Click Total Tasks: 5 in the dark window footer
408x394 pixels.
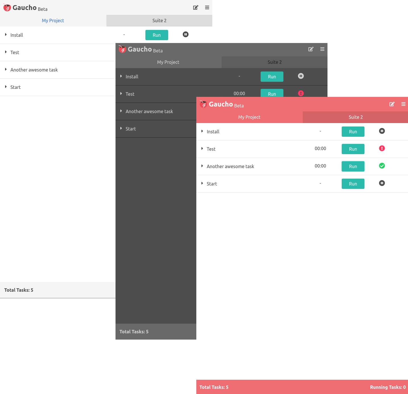134,332
